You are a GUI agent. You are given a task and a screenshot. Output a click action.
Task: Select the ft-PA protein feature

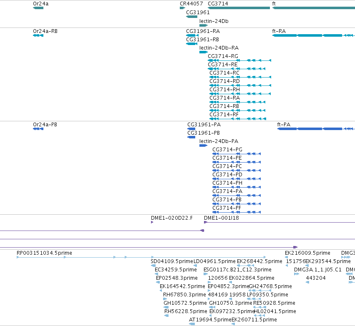point(316,129)
